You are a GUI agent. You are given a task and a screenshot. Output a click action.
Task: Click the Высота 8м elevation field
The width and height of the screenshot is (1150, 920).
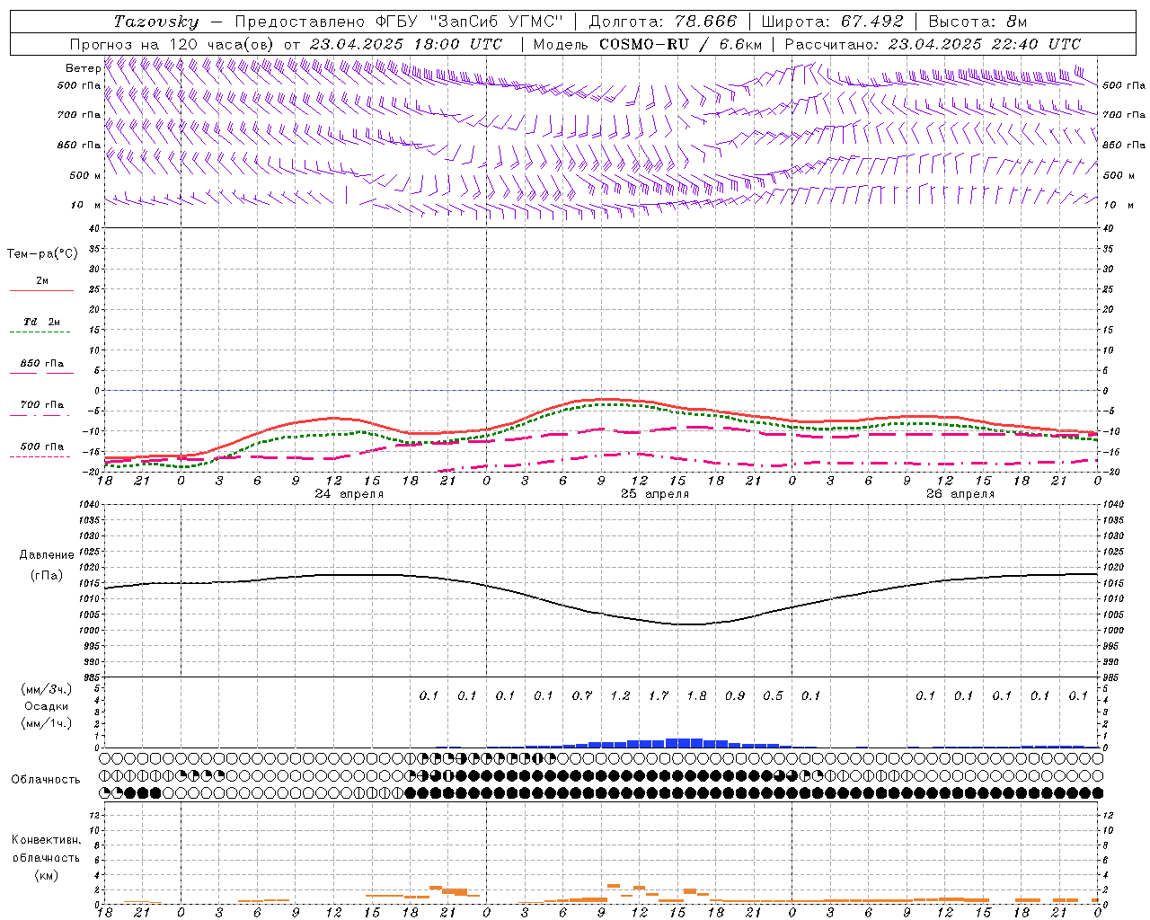coord(977,22)
